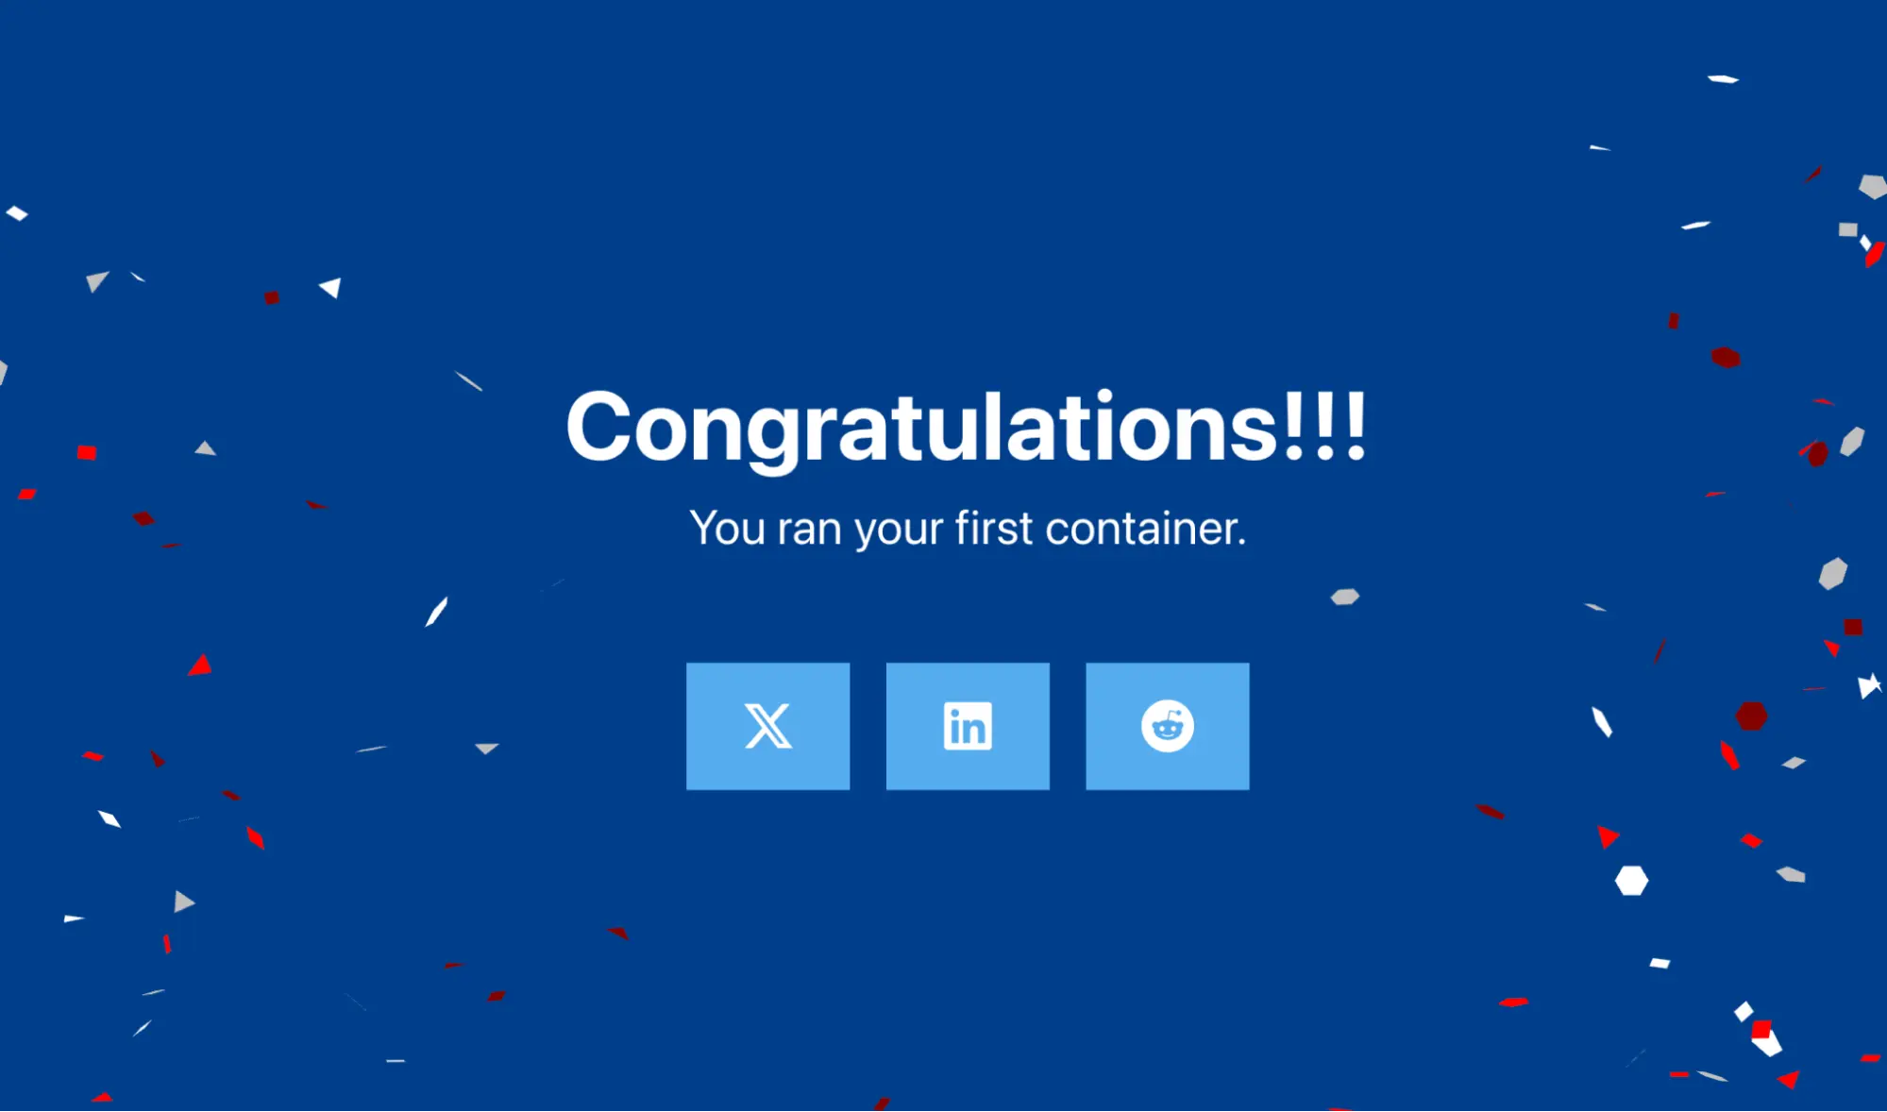The height and width of the screenshot is (1112, 1887).
Task: Share achievement via Reddit button
Action: click(1167, 727)
